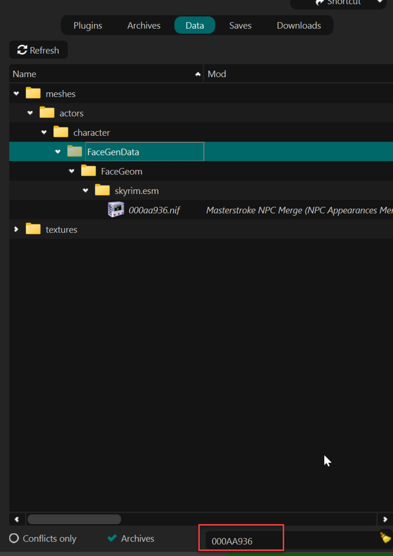Select the FaceGeom tree row label
This screenshot has height=556, width=393.
pyautogui.click(x=121, y=171)
